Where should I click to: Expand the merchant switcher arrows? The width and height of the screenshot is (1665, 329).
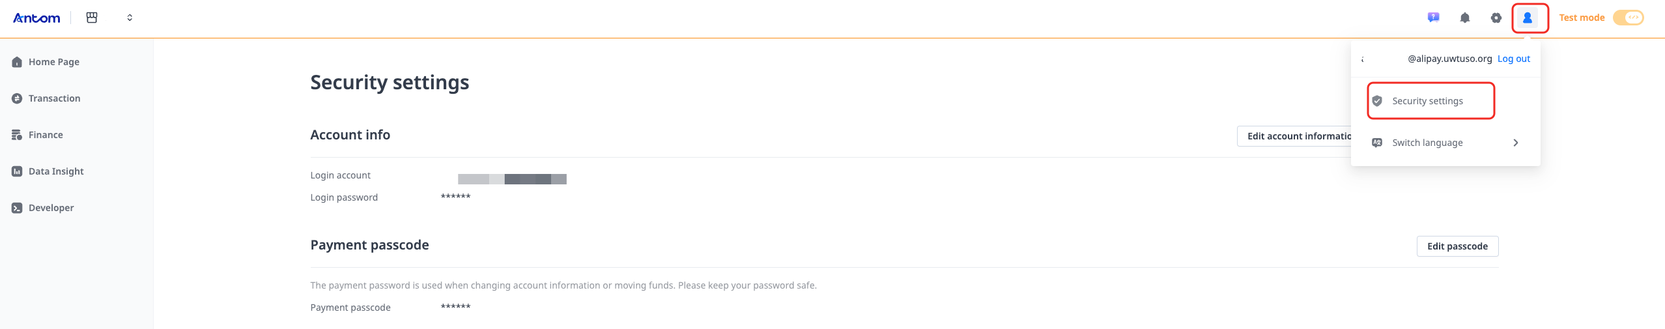coord(130,18)
